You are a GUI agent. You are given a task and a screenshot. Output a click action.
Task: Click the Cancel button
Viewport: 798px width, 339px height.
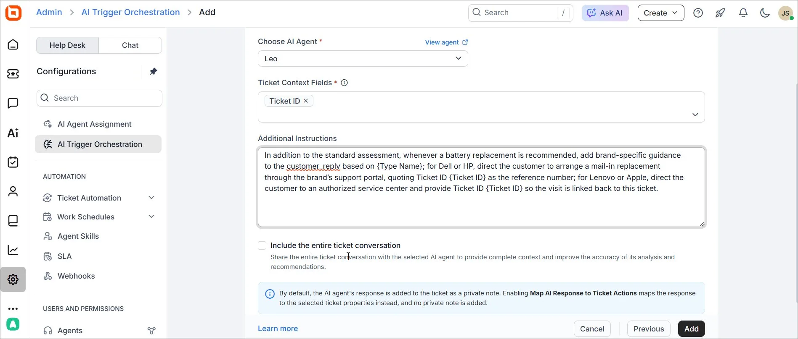[x=592, y=329]
